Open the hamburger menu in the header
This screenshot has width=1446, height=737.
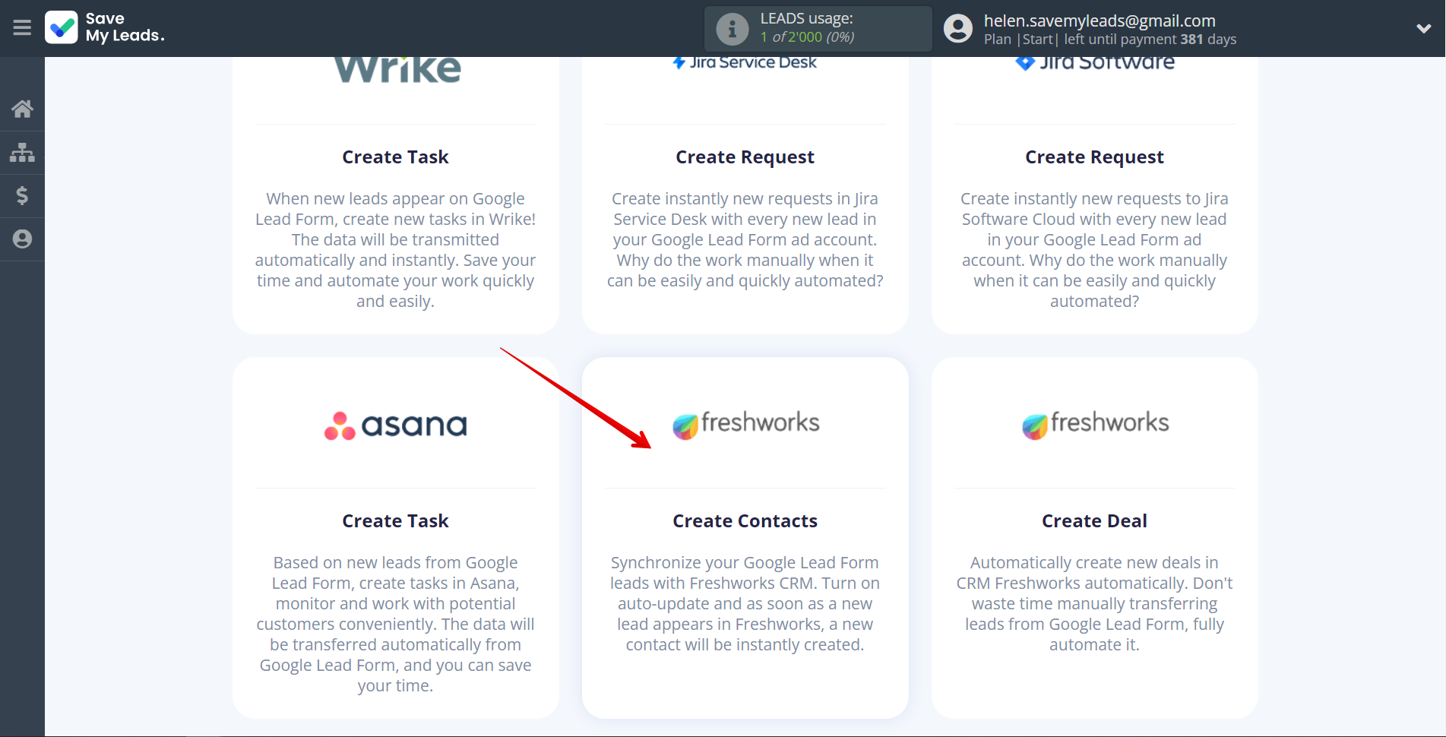22,28
